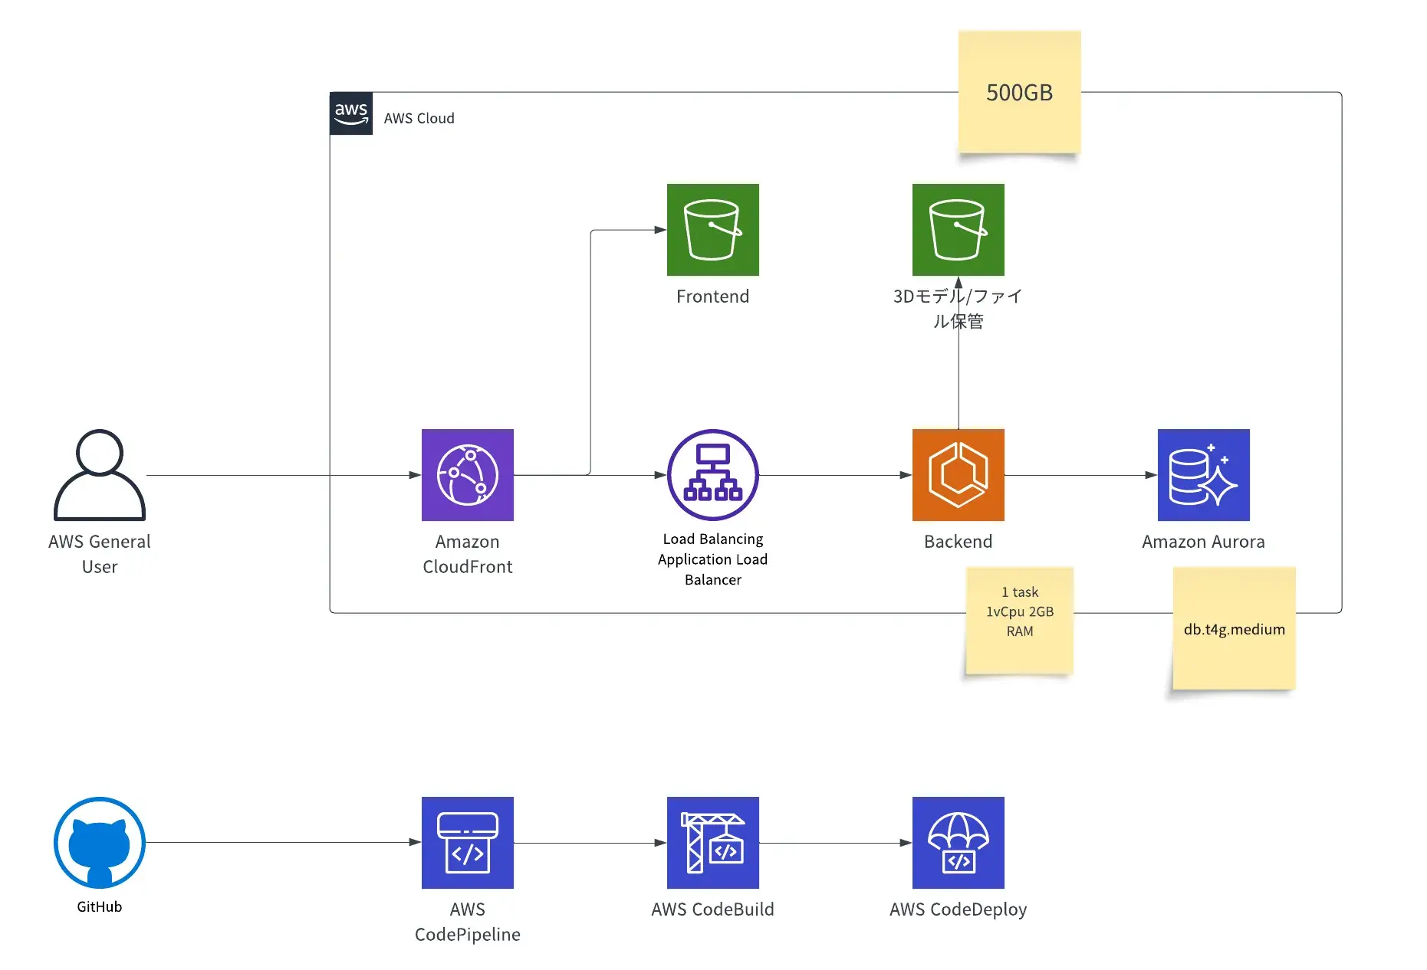Select the 500GB sticky note
This screenshot has height=970, width=1427.
coord(1019,92)
